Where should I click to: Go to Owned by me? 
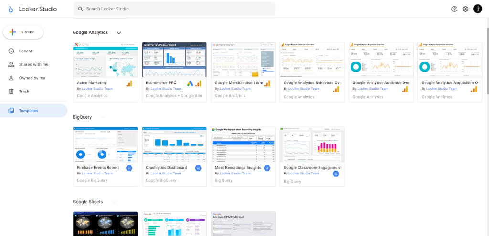(x=32, y=78)
